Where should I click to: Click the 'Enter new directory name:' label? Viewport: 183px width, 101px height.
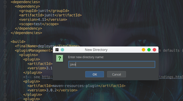(x=86, y=57)
